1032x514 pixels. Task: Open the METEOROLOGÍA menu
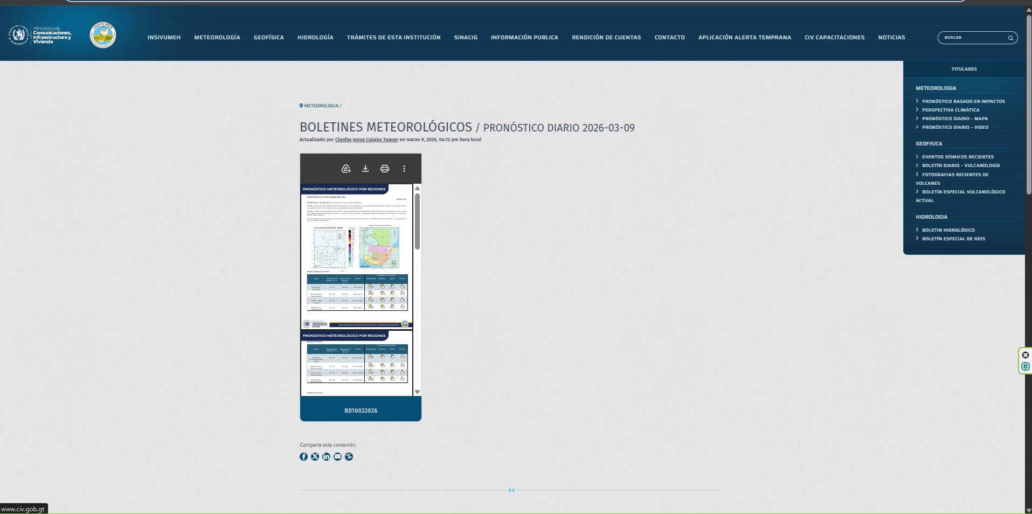coord(217,38)
